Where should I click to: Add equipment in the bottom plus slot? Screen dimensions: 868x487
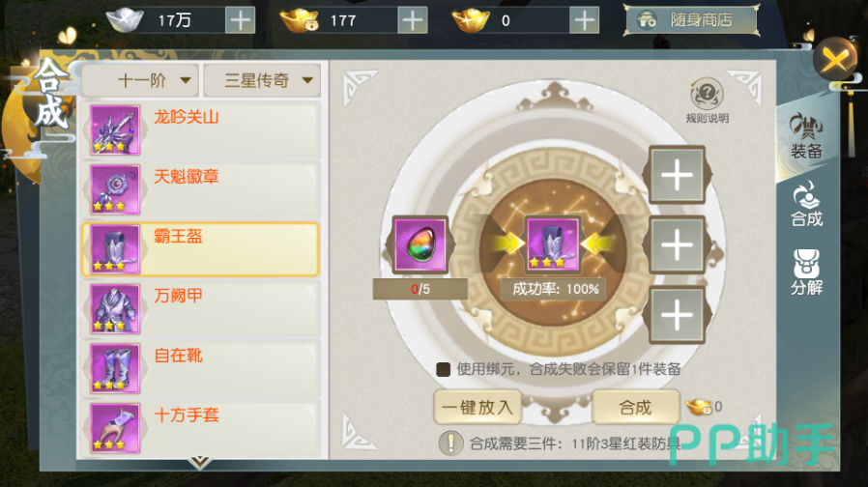click(677, 315)
